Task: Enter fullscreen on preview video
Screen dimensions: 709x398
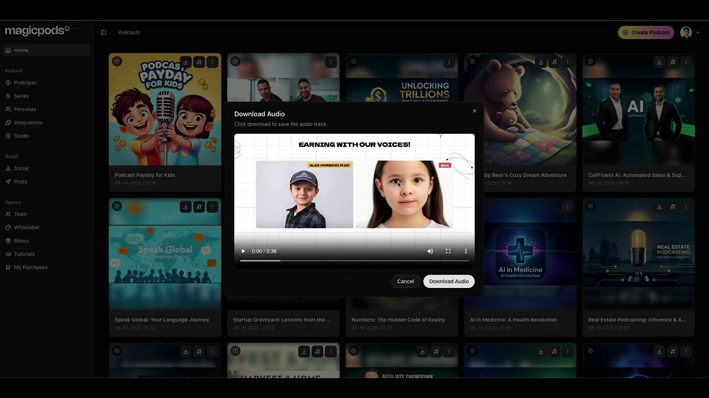Action: tap(448, 251)
